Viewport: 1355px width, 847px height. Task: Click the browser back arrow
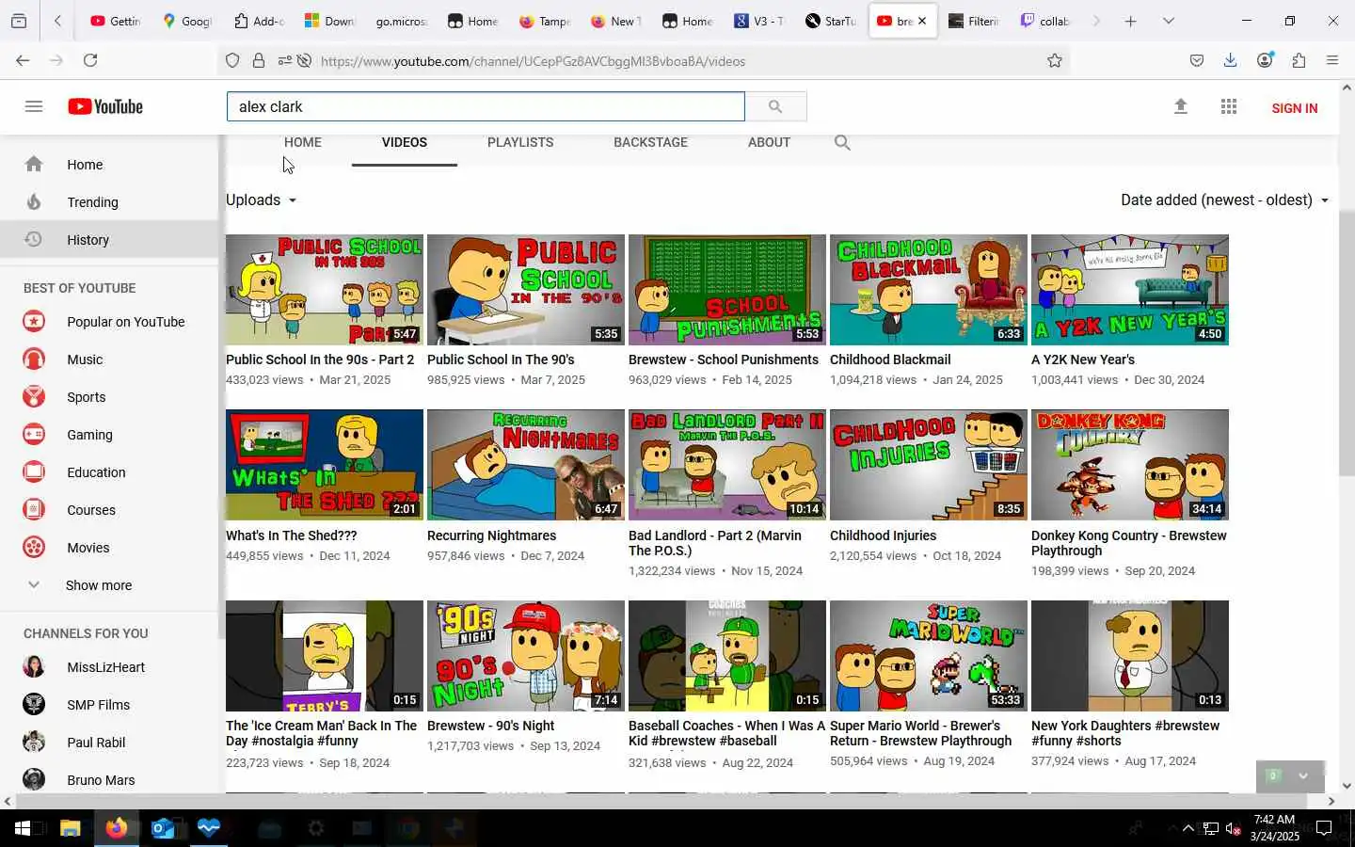(23, 60)
